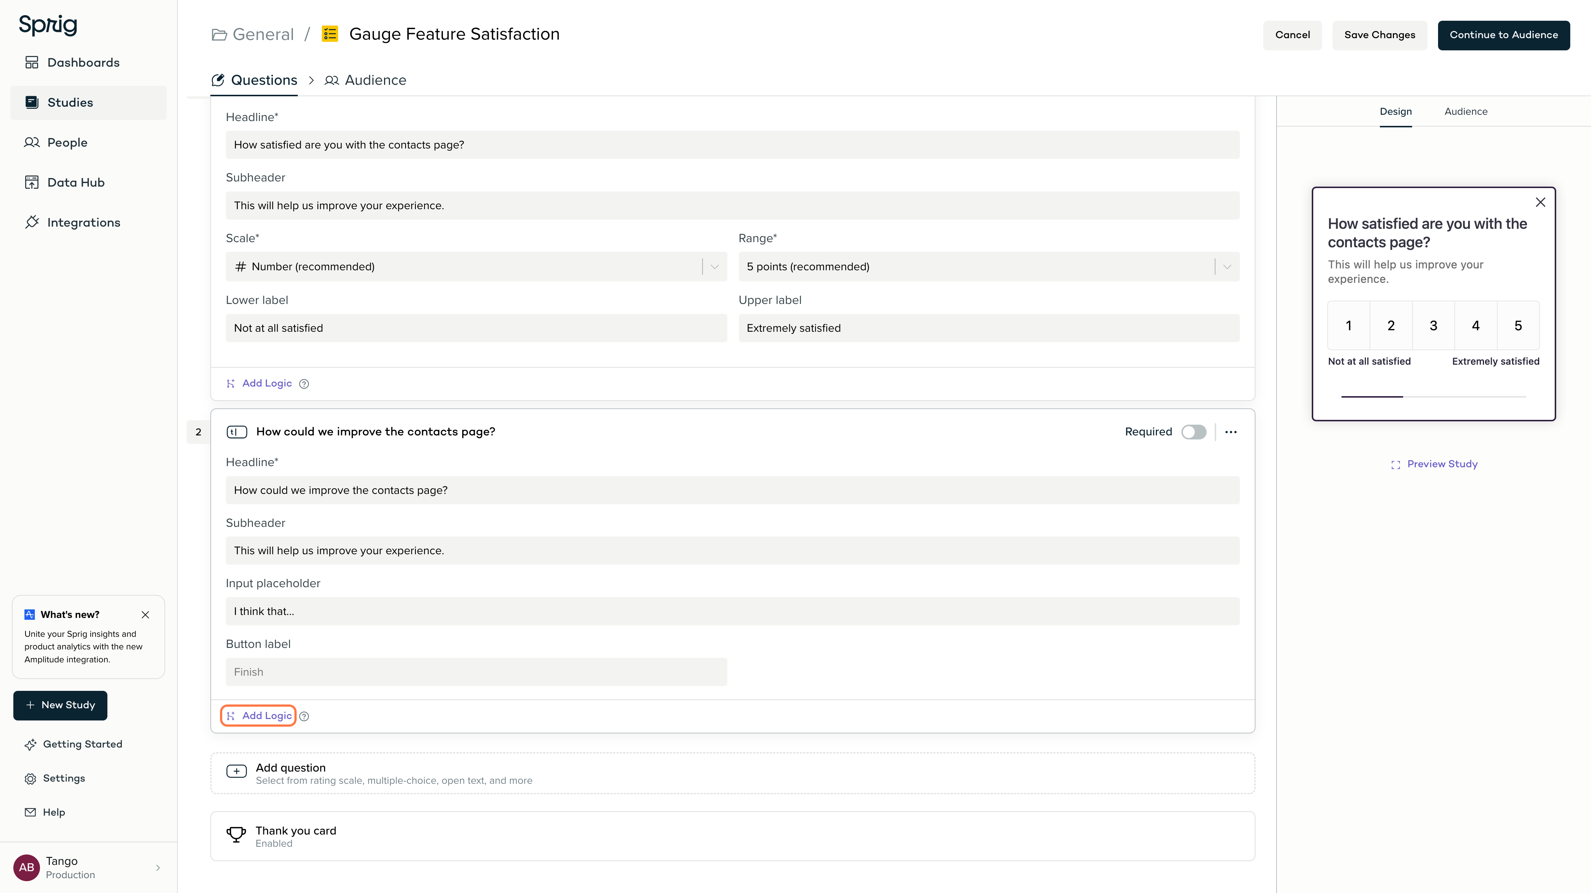Open the Range dropdown
The height and width of the screenshot is (893, 1591).
pyautogui.click(x=989, y=267)
